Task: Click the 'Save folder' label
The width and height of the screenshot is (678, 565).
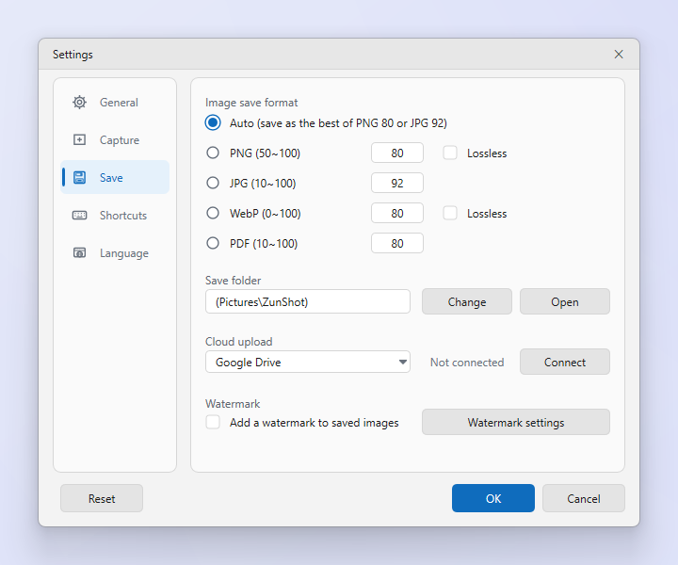Action: (x=234, y=281)
